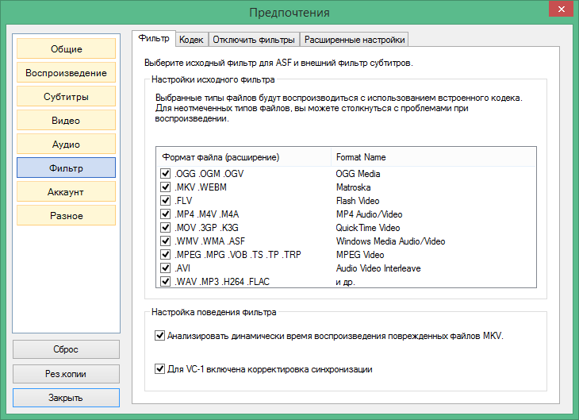Open the Воспроизведение settings section
Screen dimensions: 579x420
click(66, 72)
